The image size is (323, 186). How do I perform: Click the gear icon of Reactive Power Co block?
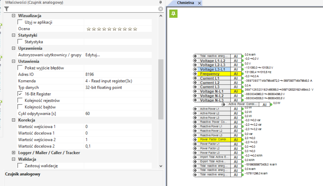point(195,122)
